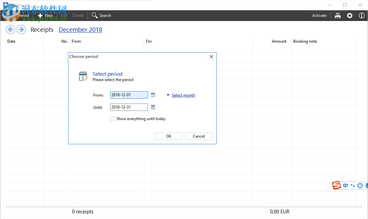Go to next period with right arrow

(21, 29)
